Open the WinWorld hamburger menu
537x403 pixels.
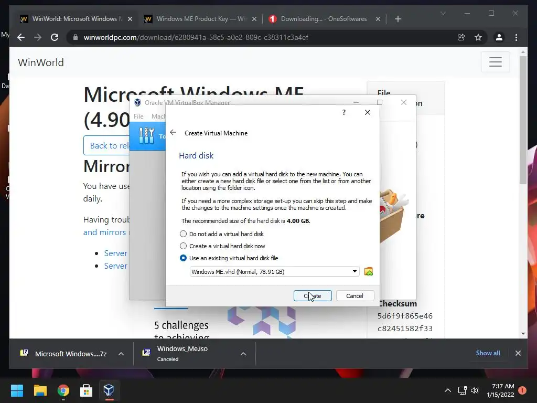pos(495,62)
